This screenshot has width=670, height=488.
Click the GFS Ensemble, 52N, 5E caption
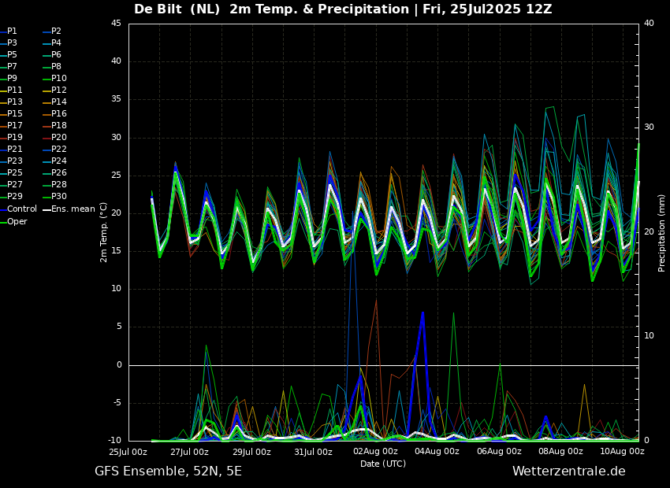coord(168,471)
